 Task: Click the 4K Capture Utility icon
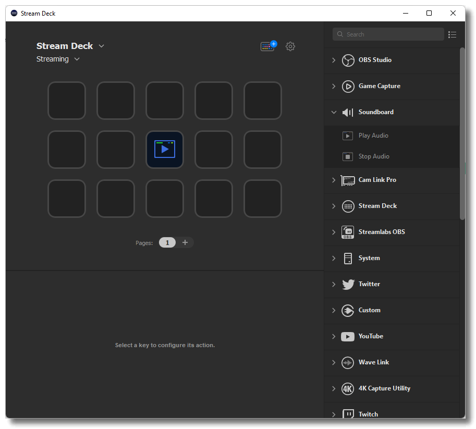(348, 389)
